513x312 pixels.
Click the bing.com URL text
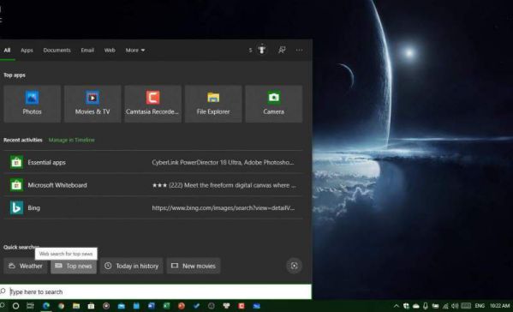tap(224, 208)
